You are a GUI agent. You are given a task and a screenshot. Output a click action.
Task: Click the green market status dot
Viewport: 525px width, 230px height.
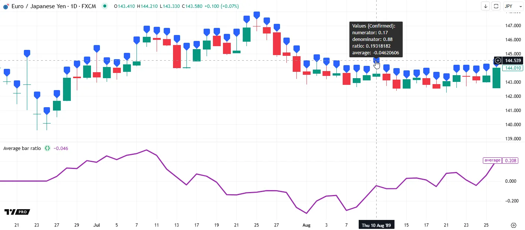point(105,6)
